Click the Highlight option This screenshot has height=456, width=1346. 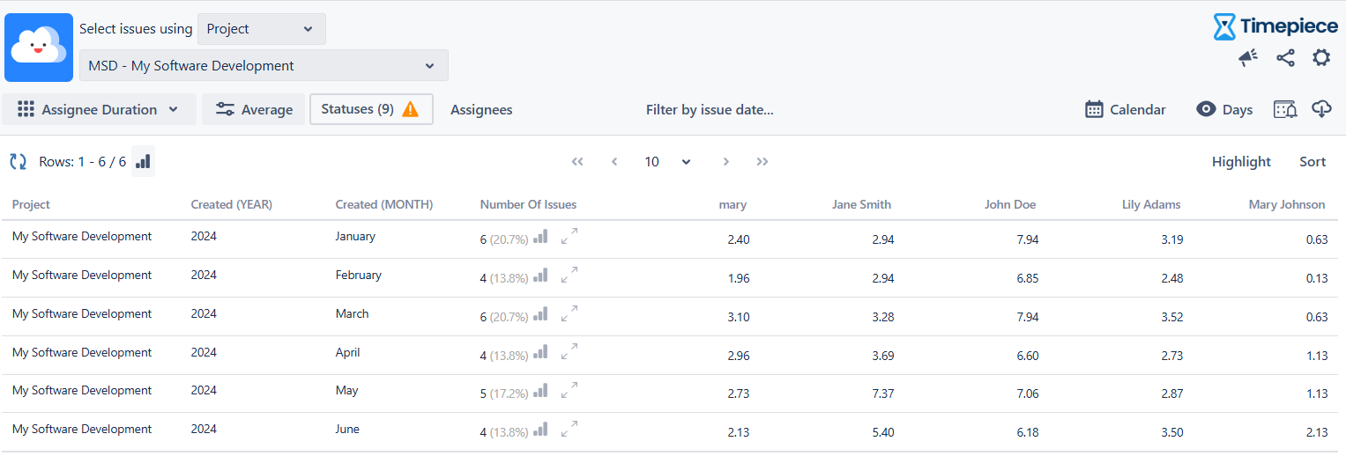pos(1241,162)
